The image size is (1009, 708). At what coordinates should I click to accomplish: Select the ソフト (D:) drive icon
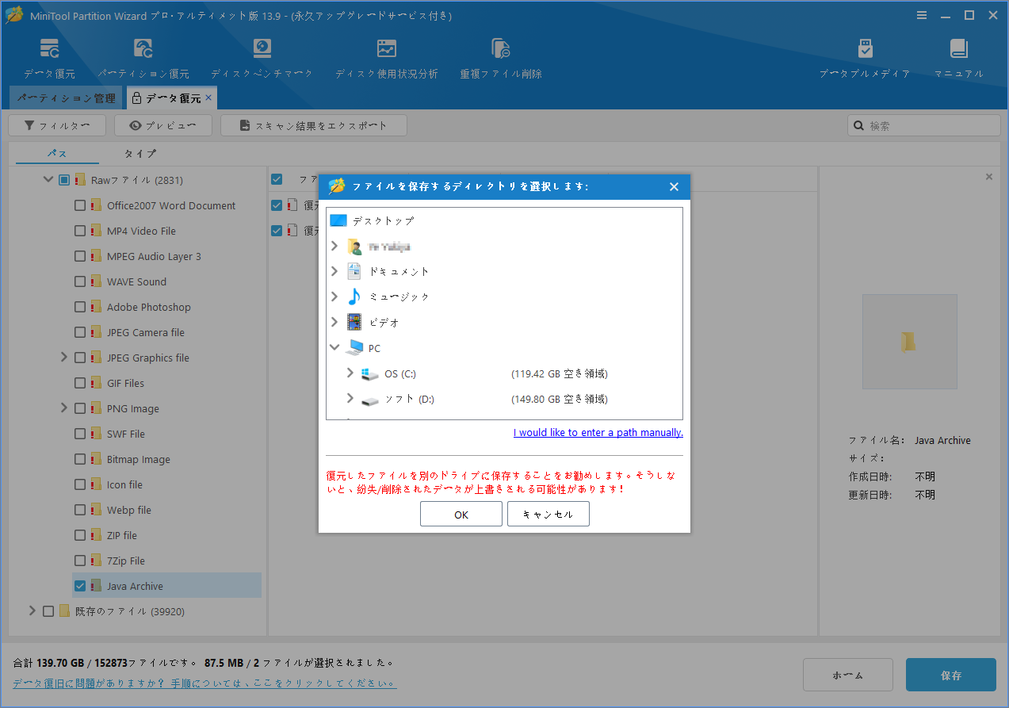tap(370, 400)
